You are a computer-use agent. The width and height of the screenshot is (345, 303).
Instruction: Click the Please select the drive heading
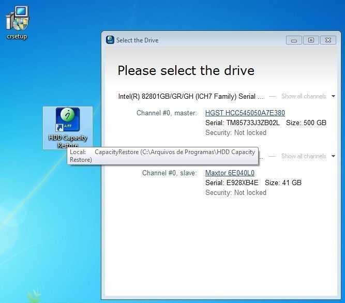point(186,71)
